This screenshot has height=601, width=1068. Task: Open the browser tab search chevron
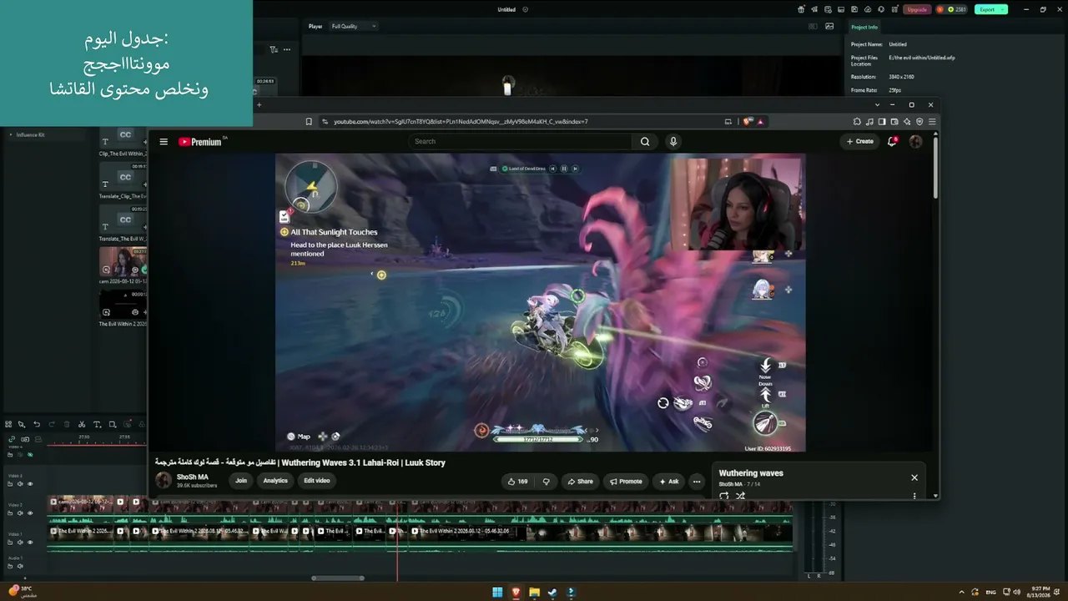(x=877, y=105)
